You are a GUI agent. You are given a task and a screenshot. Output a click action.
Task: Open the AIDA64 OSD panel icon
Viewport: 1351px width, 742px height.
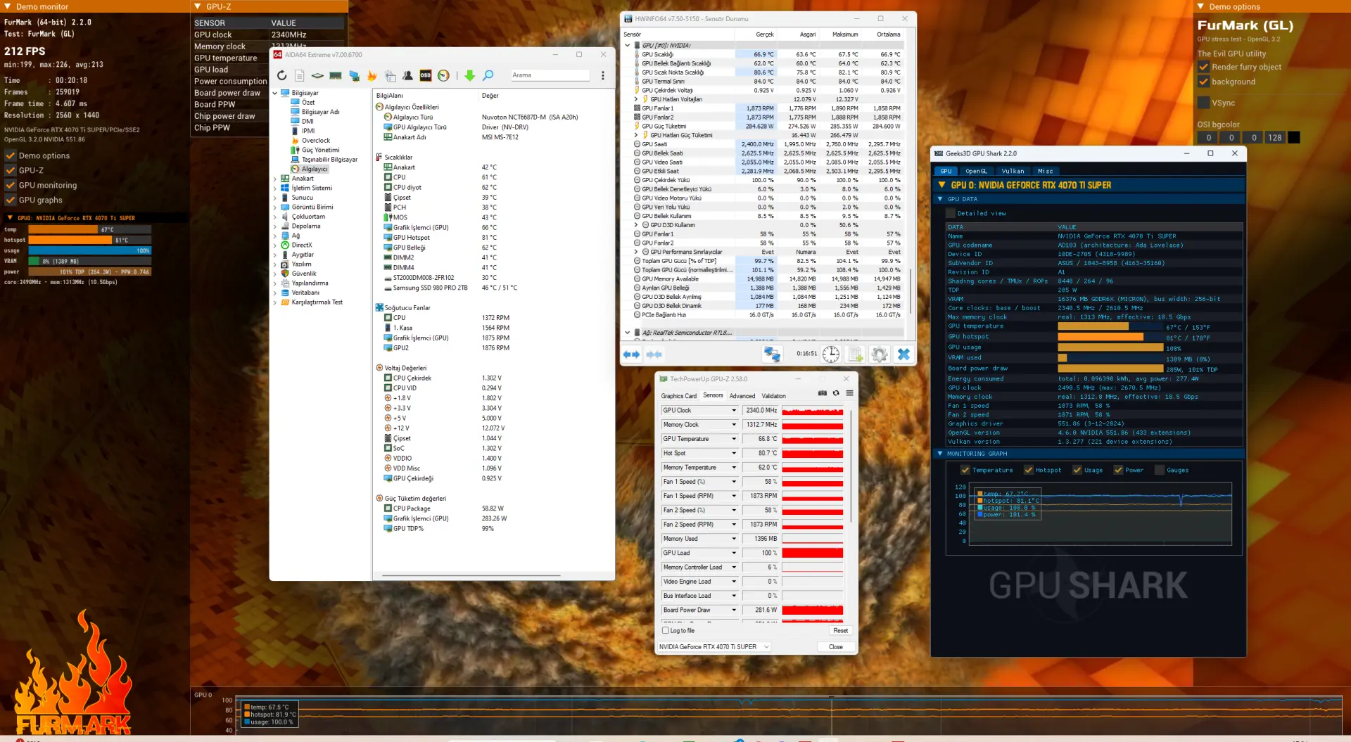425,75
